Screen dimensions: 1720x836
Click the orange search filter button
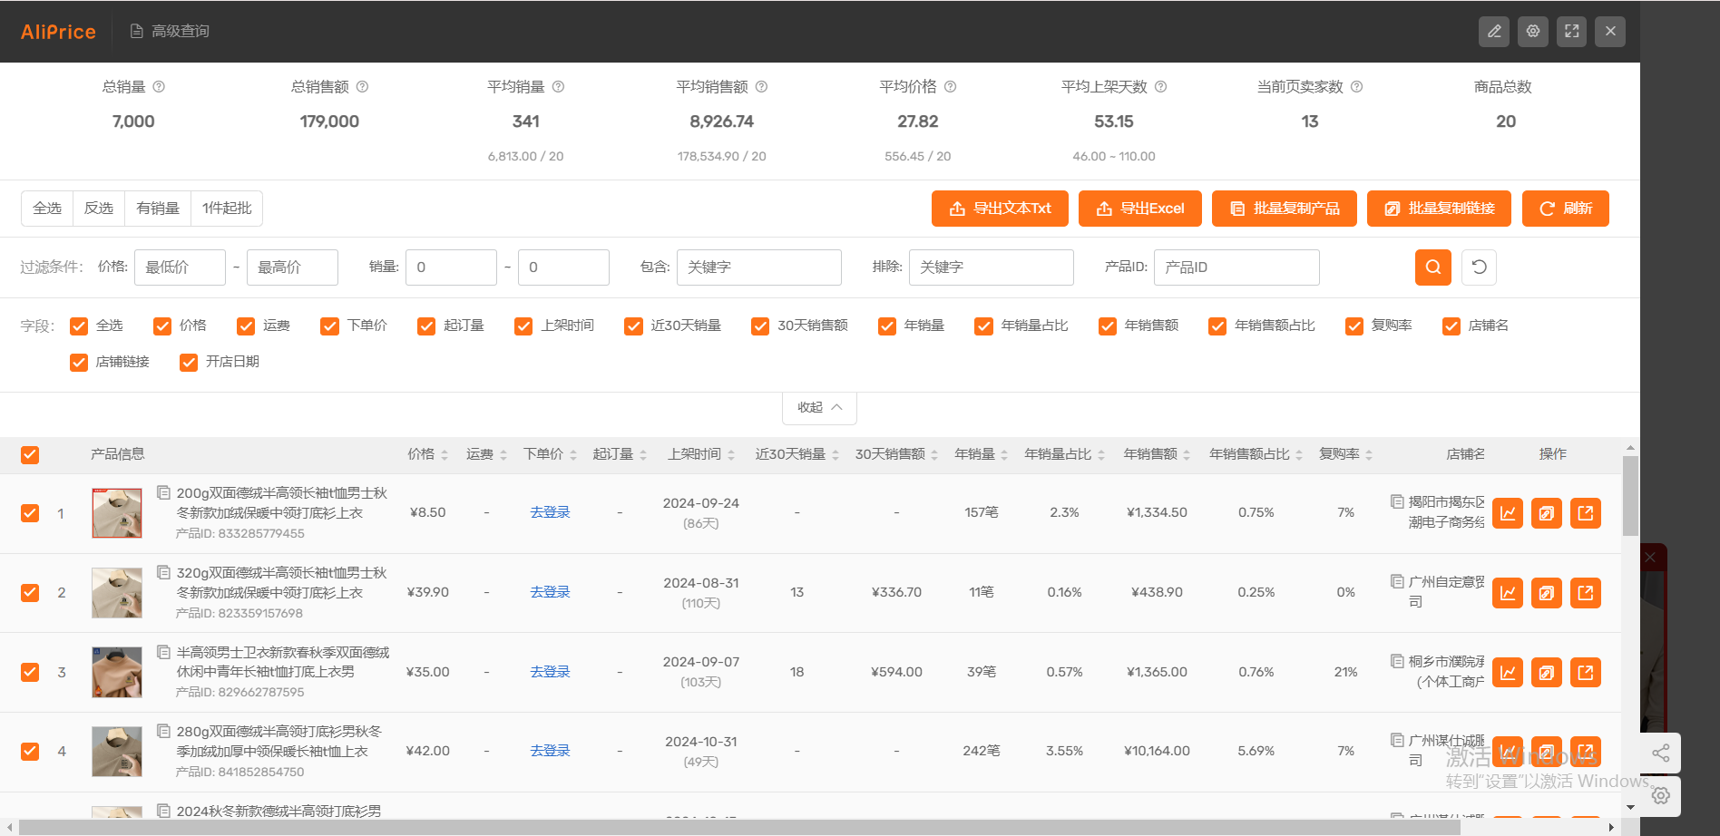[1433, 267]
